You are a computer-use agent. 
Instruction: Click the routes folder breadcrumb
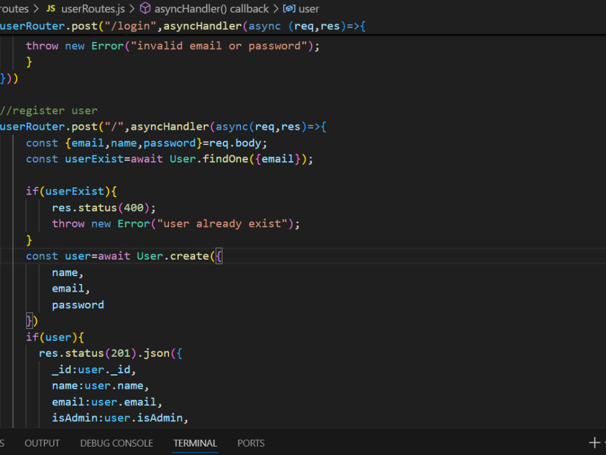(15, 8)
